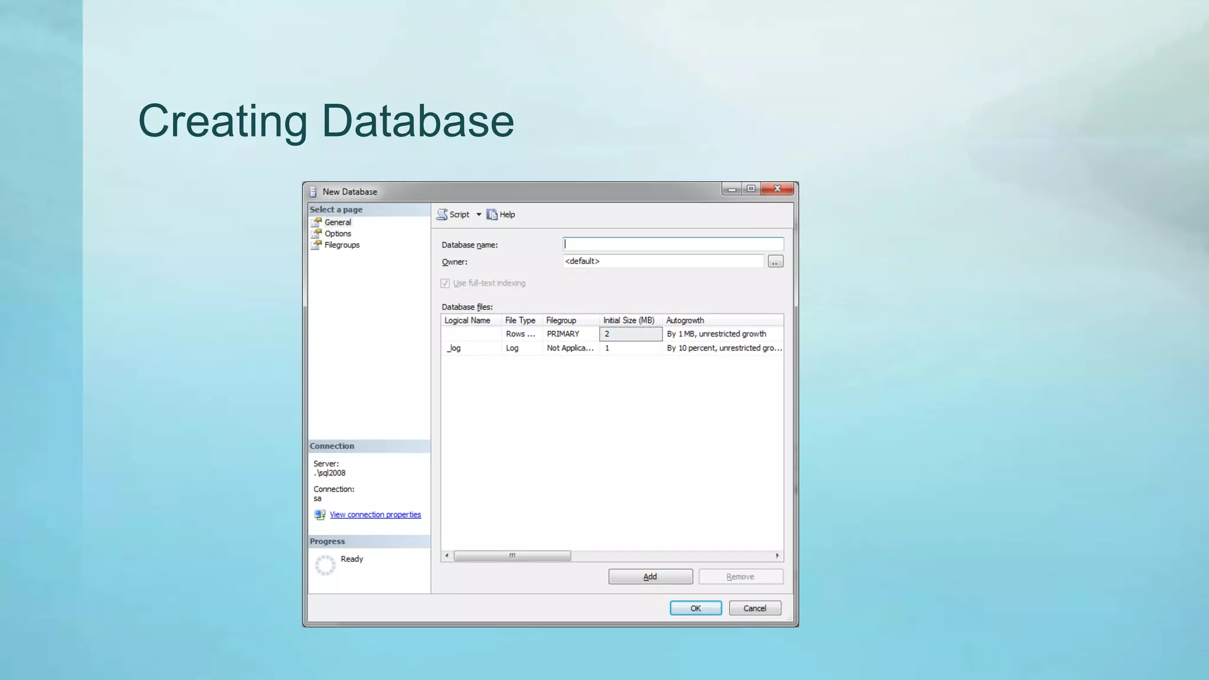This screenshot has height=680, width=1209.
Task: Click the Cancel button
Action: pyautogui.click(x=755, y=608)
